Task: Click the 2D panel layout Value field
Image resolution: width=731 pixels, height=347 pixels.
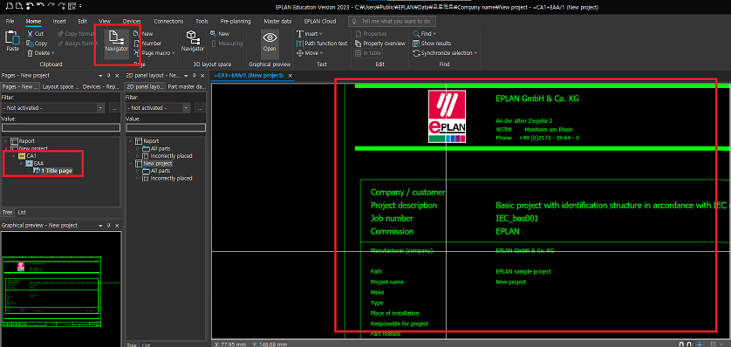Action: tap(166, 127)
